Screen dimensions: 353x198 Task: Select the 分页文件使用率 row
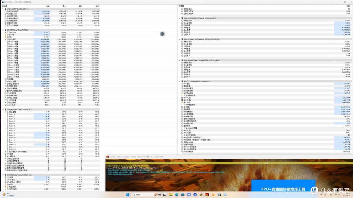pos(51,25)
